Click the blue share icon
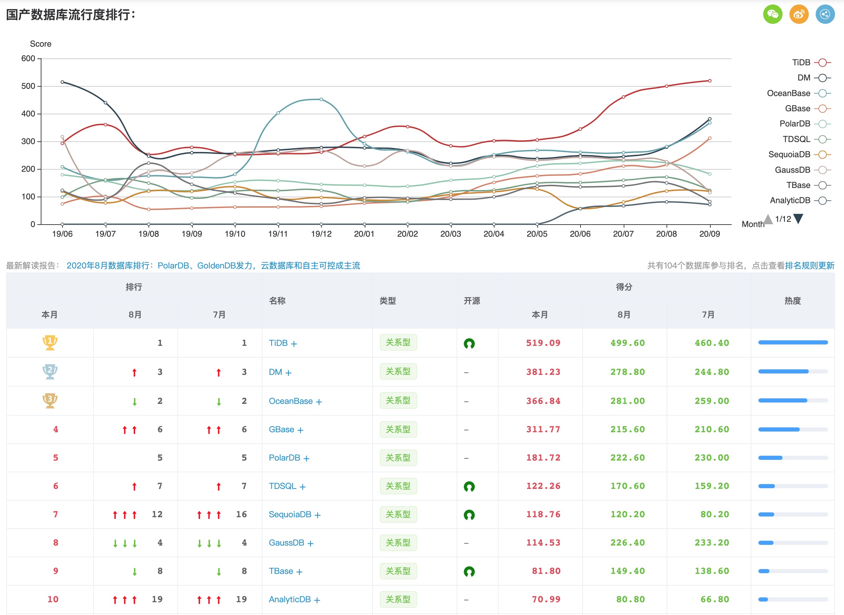Viewport: 844px width, 615px height. pos(825,15)
